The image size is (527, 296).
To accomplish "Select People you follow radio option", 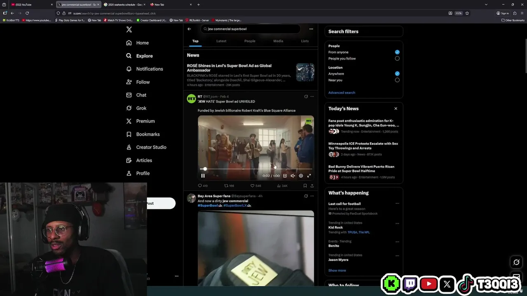I will [397, 58].
